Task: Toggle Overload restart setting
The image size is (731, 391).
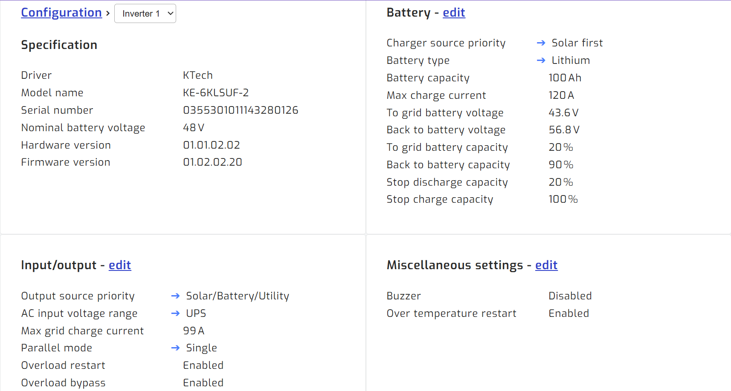Action: (203, 365)
